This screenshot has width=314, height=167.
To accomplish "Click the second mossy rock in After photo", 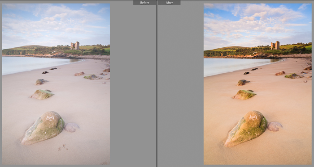I will pyautogui.click(x=244, y=95).
